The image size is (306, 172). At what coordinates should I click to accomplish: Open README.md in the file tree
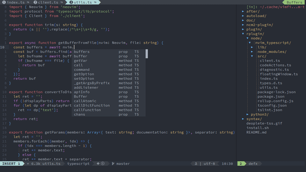click(256, 132)
